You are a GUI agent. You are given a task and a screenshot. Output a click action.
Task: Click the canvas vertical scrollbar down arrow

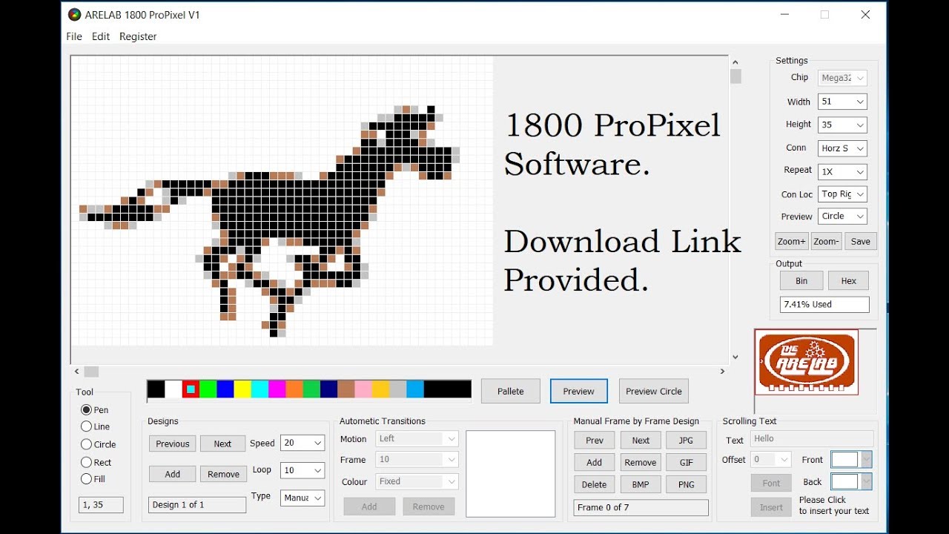(x=735, y=357)
